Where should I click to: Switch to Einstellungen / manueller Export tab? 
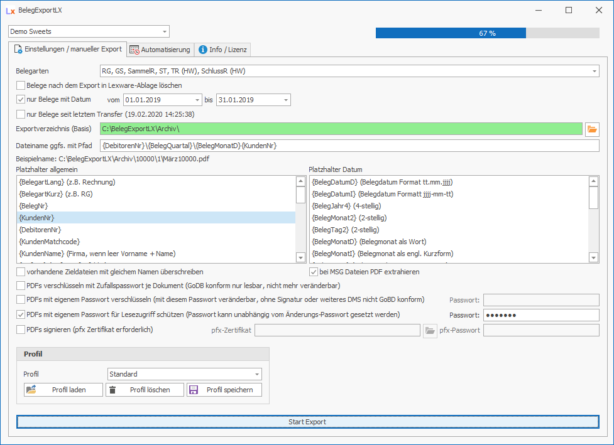click(67, 49)
